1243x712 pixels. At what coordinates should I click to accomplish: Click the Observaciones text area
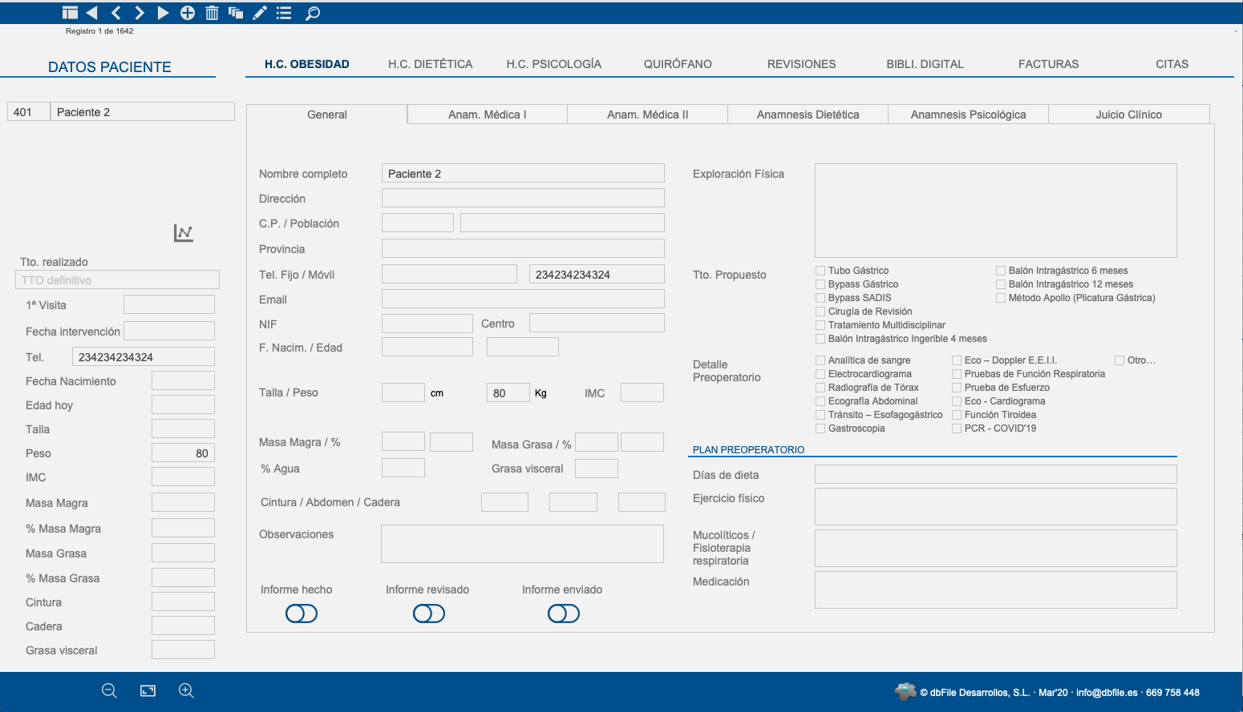coord(522,544)
